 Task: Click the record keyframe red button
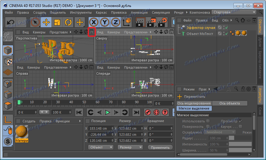[148, 112]
